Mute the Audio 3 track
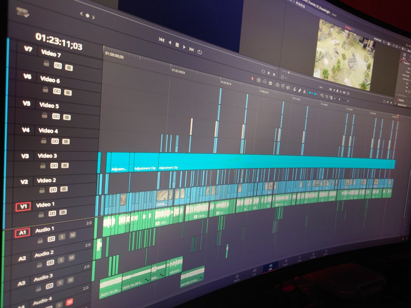 pos(70,280)
